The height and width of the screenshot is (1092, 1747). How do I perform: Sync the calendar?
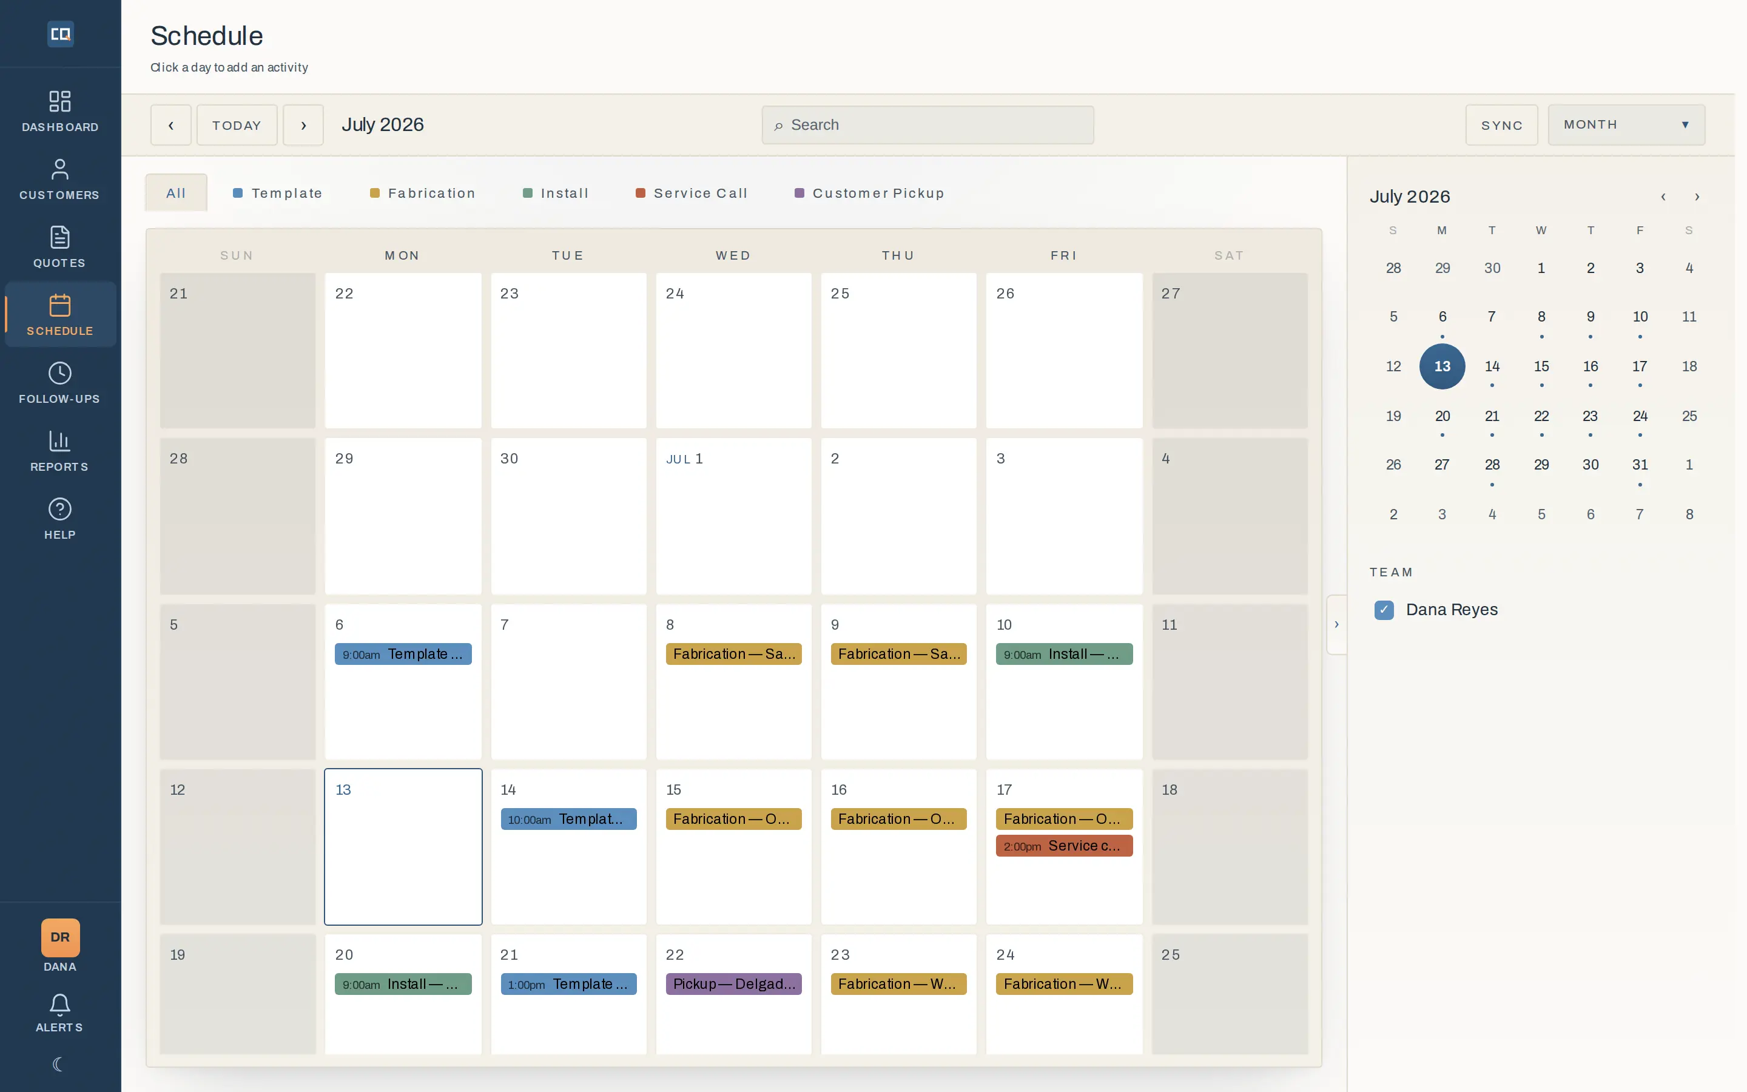(x=1501, y=125)
